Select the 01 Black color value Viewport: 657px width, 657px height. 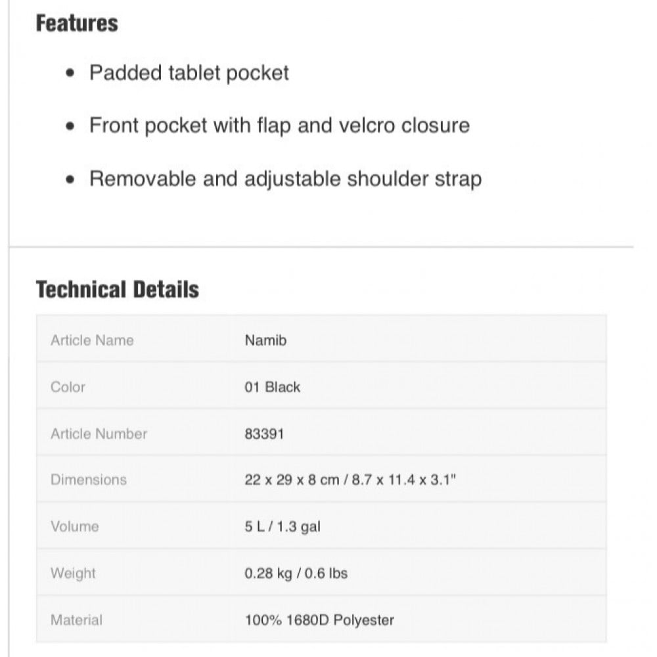point(272,387)
